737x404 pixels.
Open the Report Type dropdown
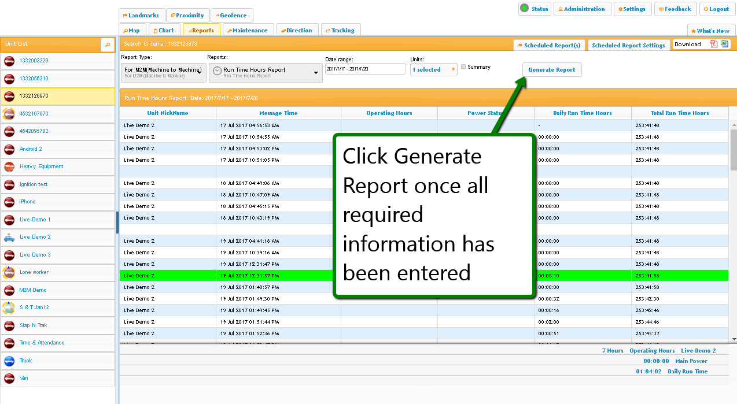(x=164, y=72)
